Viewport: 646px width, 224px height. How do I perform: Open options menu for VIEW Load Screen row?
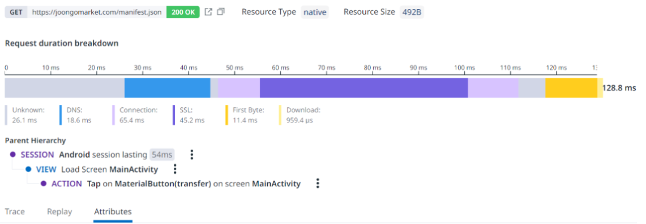click(175, 169)
